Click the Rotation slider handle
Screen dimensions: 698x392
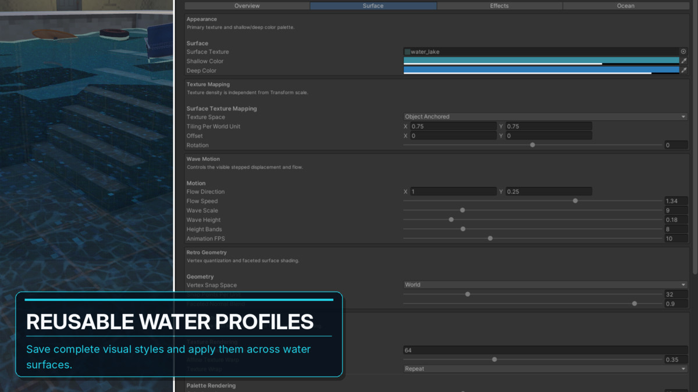pyautogui.click(x=532, y=145)
